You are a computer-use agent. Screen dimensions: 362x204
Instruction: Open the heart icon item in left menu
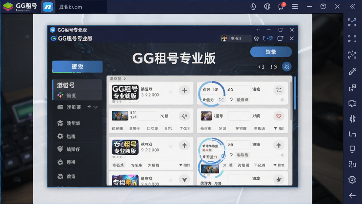[x=77, y=149]
